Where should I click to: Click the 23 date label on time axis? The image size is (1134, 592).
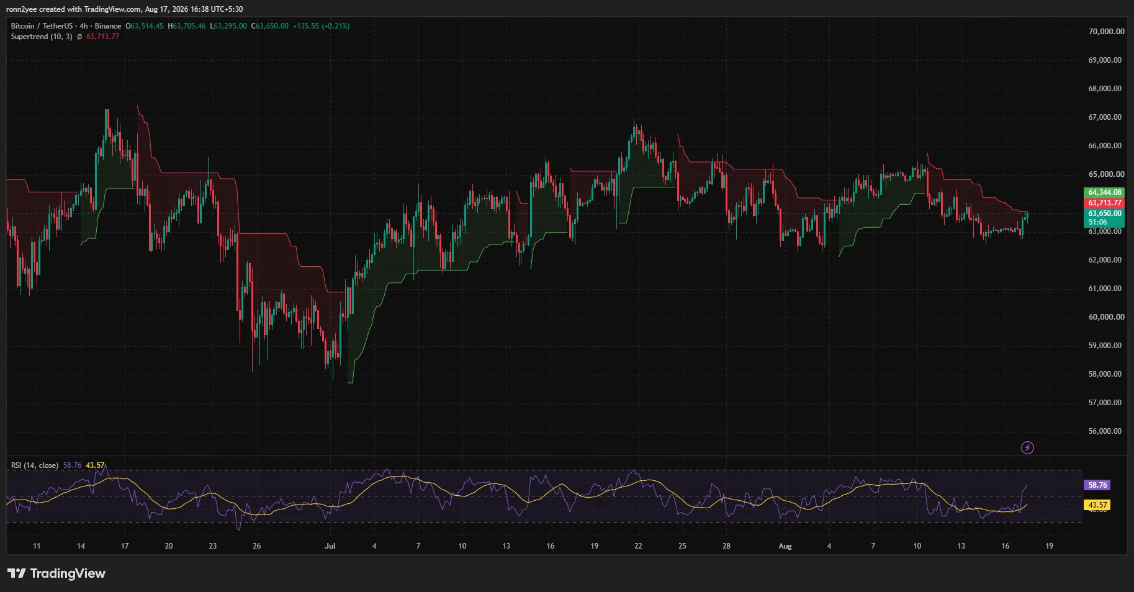213,546
